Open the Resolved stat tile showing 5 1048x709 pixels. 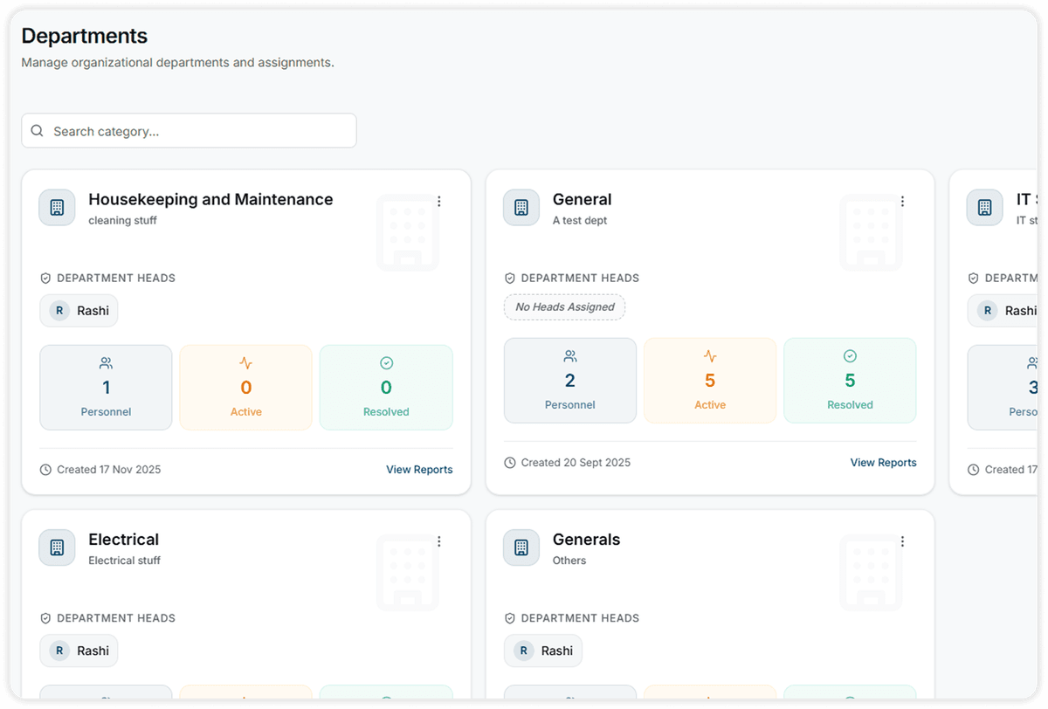click(x=850, y=381)
